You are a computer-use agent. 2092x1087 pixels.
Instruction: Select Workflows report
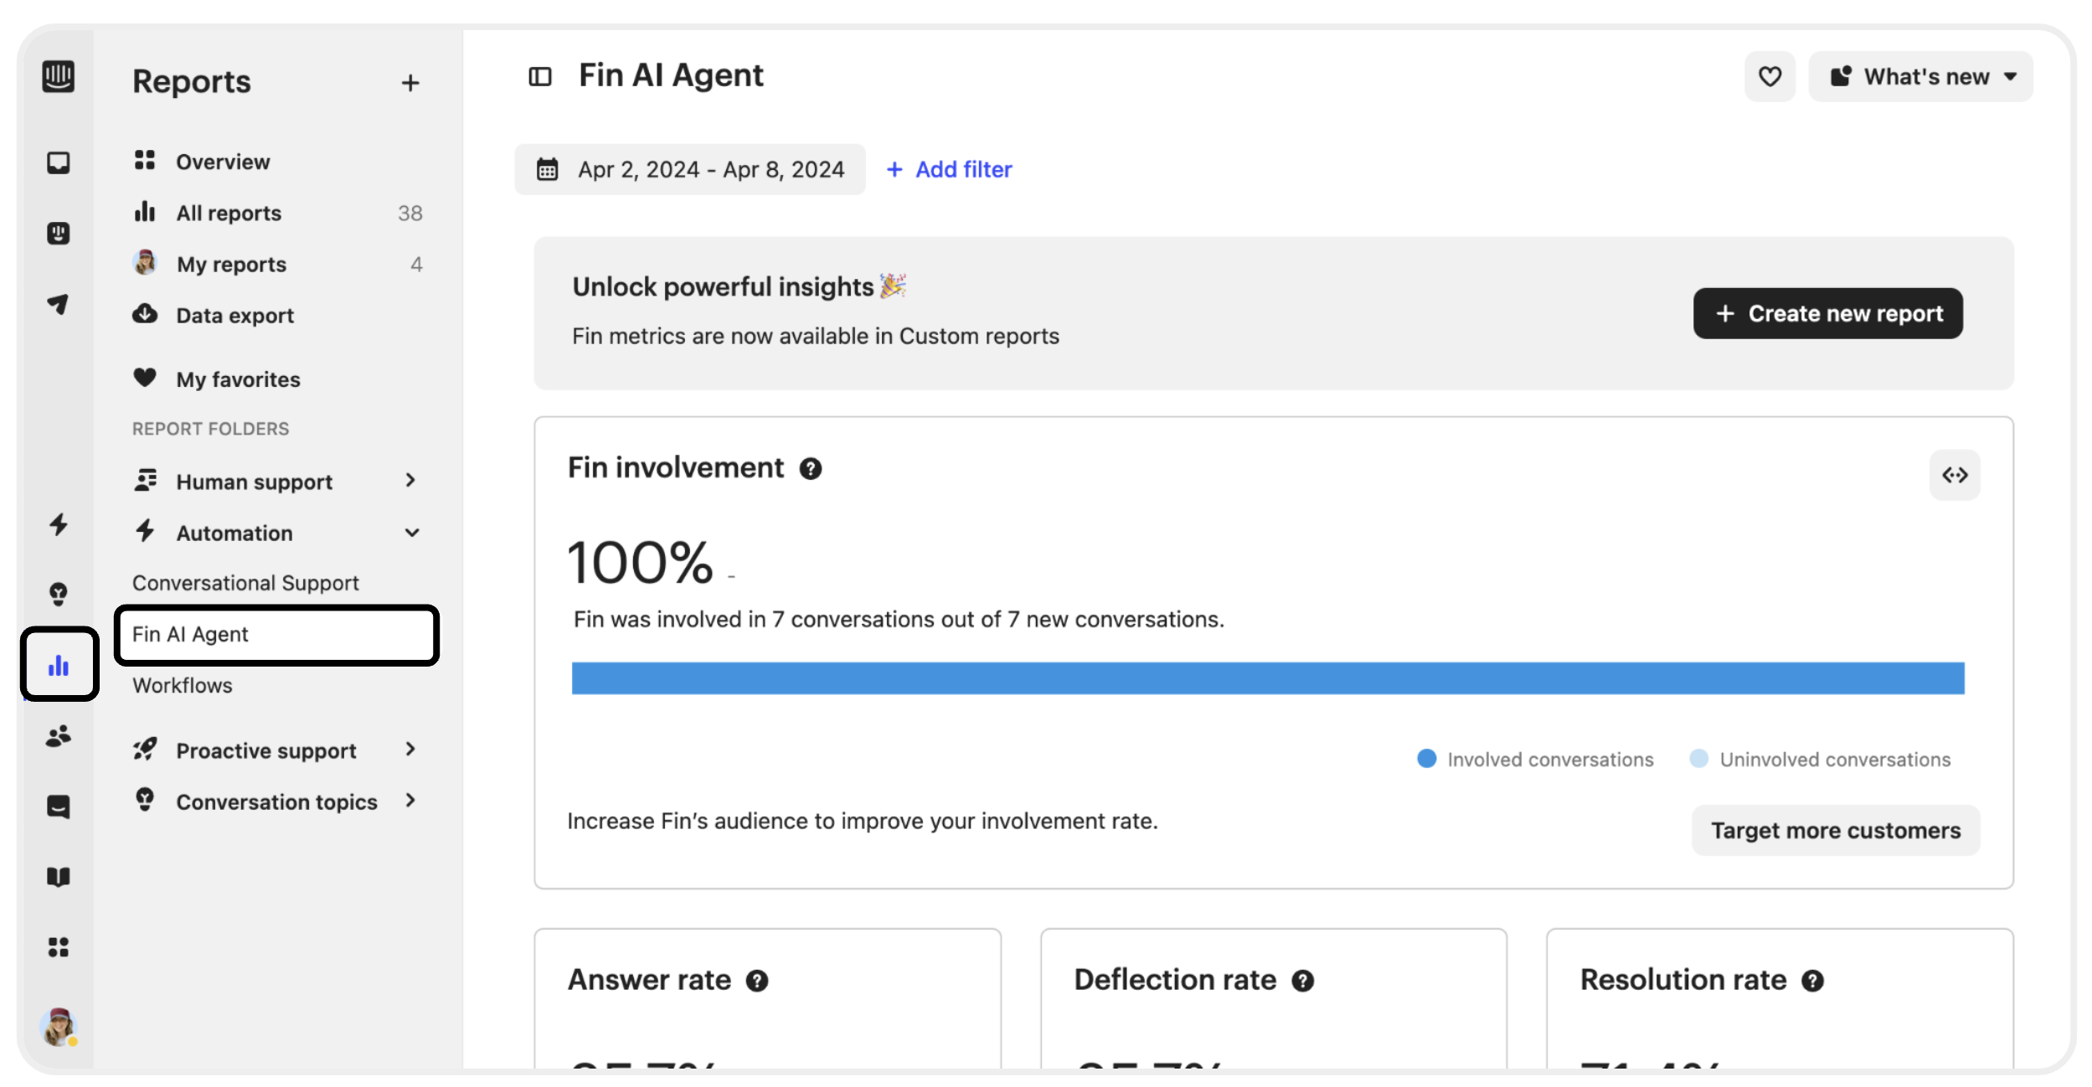tap(183, 685)
